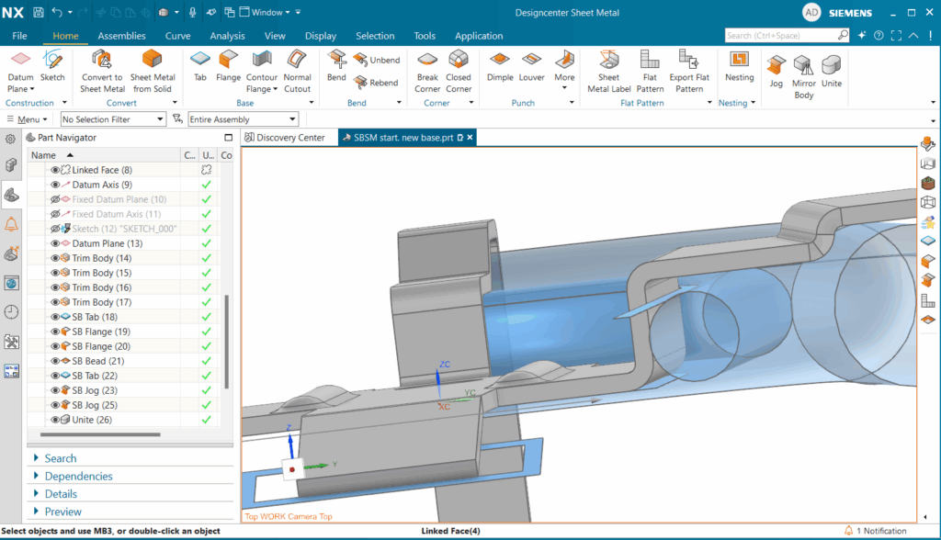
Task: Open the No Selection Filter dropdown
Action: click(x=112, y=119)
